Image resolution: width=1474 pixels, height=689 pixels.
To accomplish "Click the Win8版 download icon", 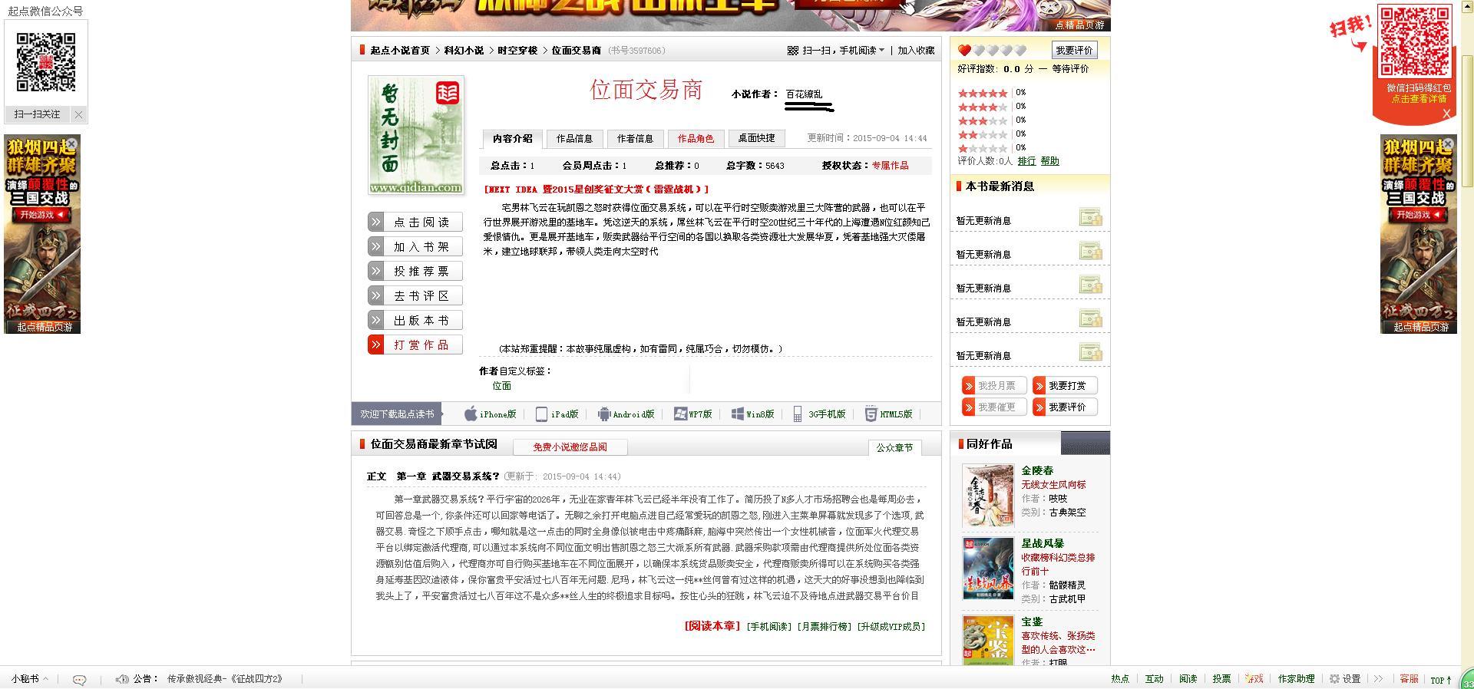I will 738,414.
